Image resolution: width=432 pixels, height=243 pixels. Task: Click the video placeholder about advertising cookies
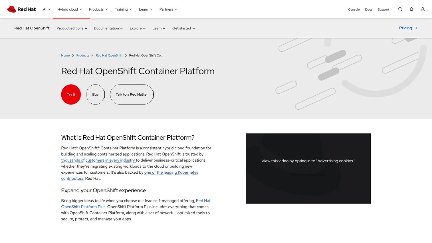pos(308,168)
